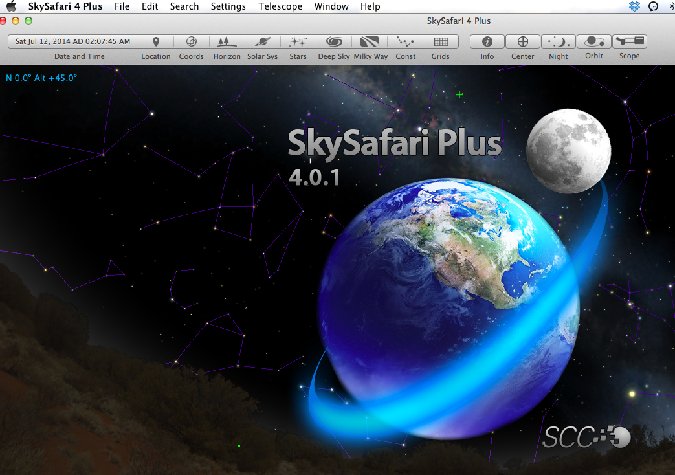Image resolution: width=675 pixels, height=475 pixels.
Task: Open the Coords toolbar icon
Action: (191, 41)
